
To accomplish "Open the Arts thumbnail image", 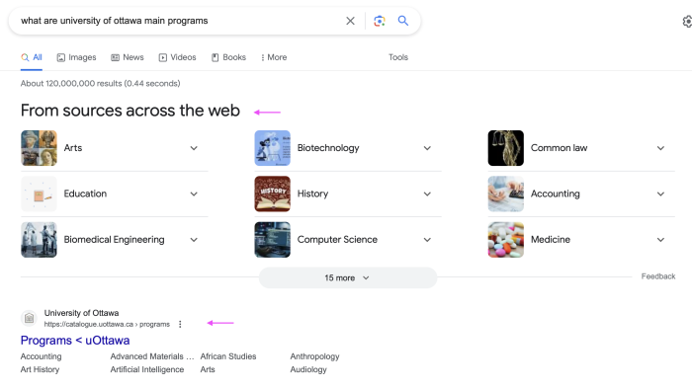I will 39,148.
